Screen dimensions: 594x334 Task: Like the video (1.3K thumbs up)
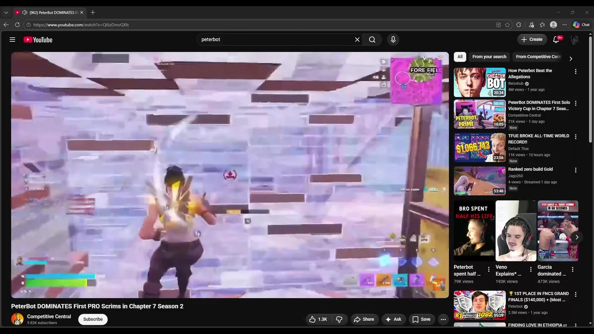[x=318, y=319]
